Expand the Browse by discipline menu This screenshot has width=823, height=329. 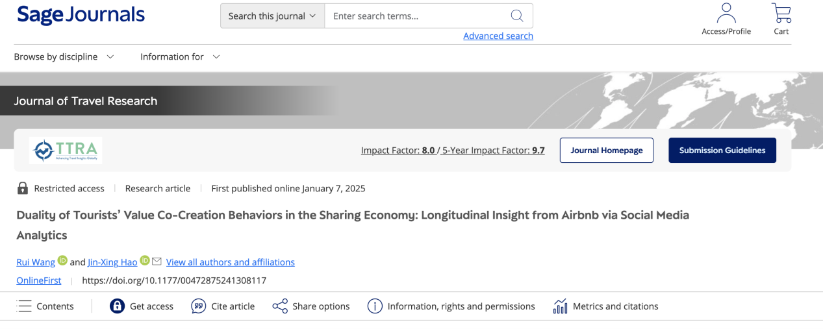(x=64, y=57)
